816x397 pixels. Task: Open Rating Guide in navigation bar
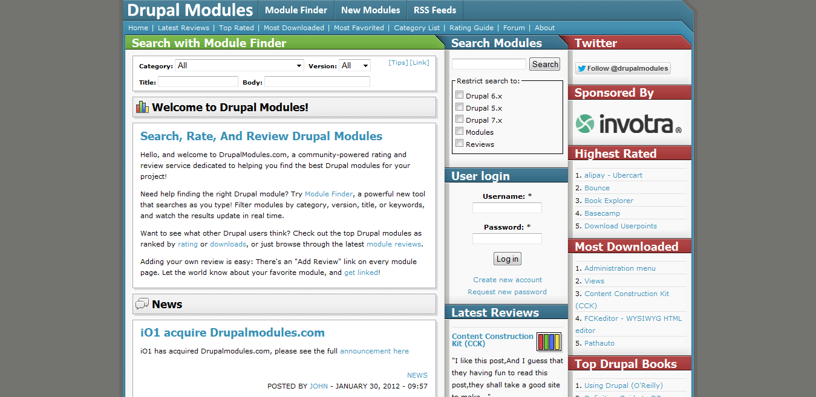coord(471,28)
